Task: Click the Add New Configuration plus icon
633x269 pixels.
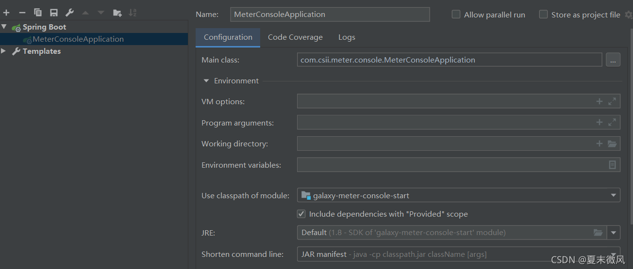Action: coord(6,13)
